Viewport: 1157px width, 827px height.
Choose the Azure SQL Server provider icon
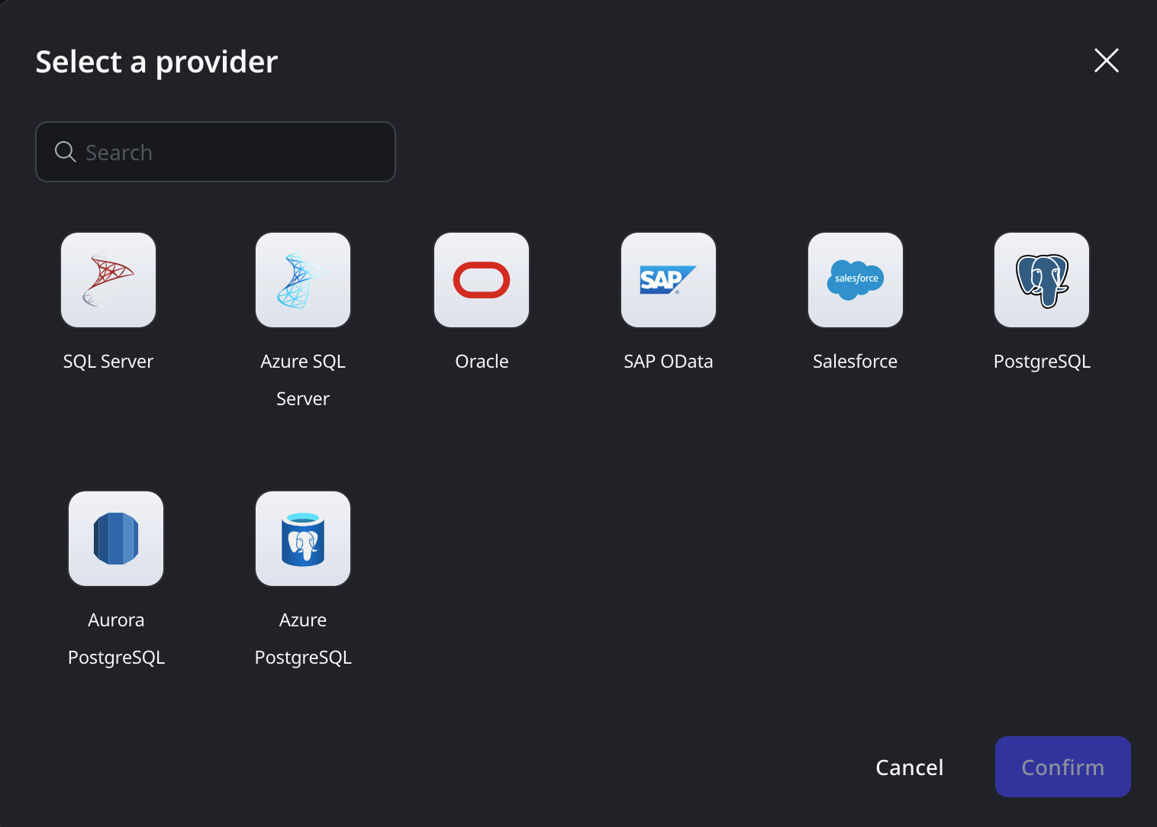303,280
